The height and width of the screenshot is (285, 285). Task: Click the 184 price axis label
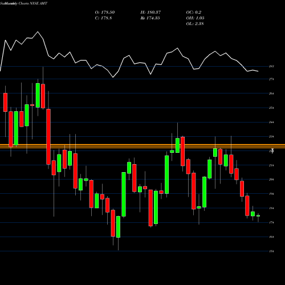(271, 208)
